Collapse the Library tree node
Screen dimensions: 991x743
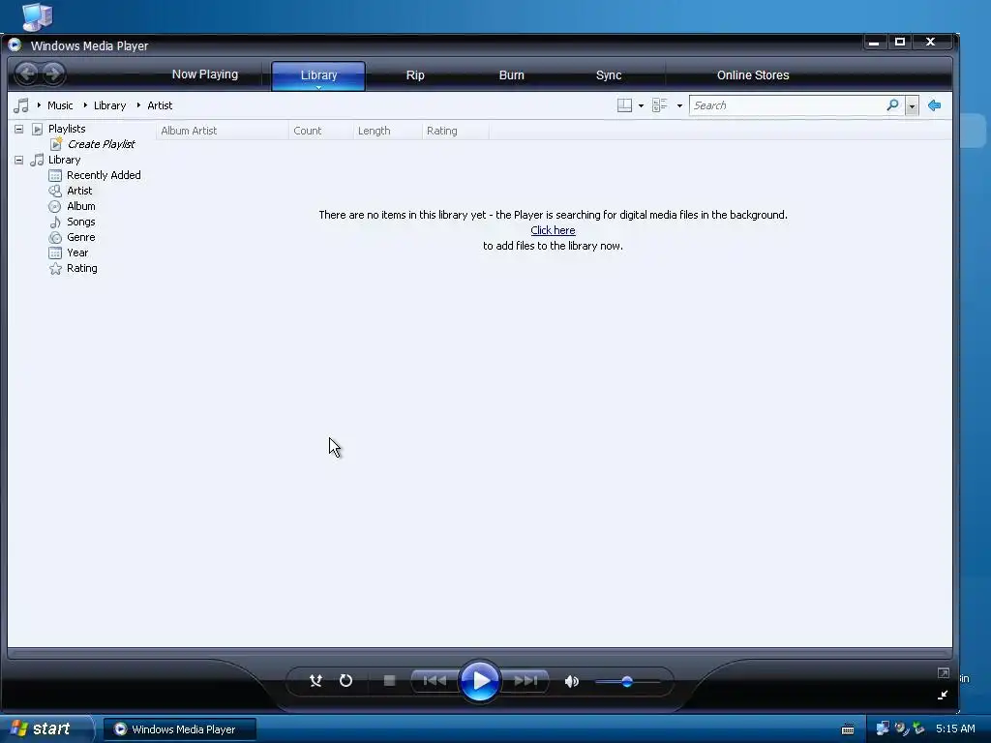tap(19, 160)
